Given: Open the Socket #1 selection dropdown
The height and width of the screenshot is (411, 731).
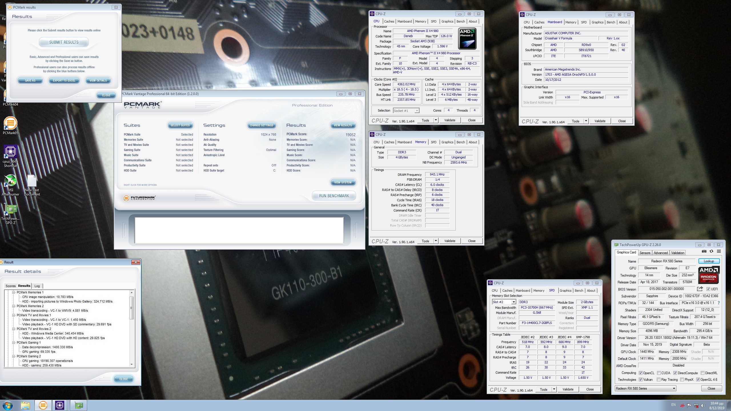Looking at the screenshot, I should coord(406,110).
